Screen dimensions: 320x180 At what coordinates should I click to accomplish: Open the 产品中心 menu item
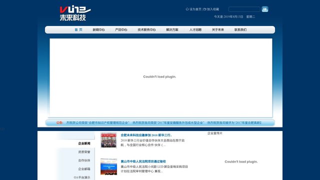121,29
